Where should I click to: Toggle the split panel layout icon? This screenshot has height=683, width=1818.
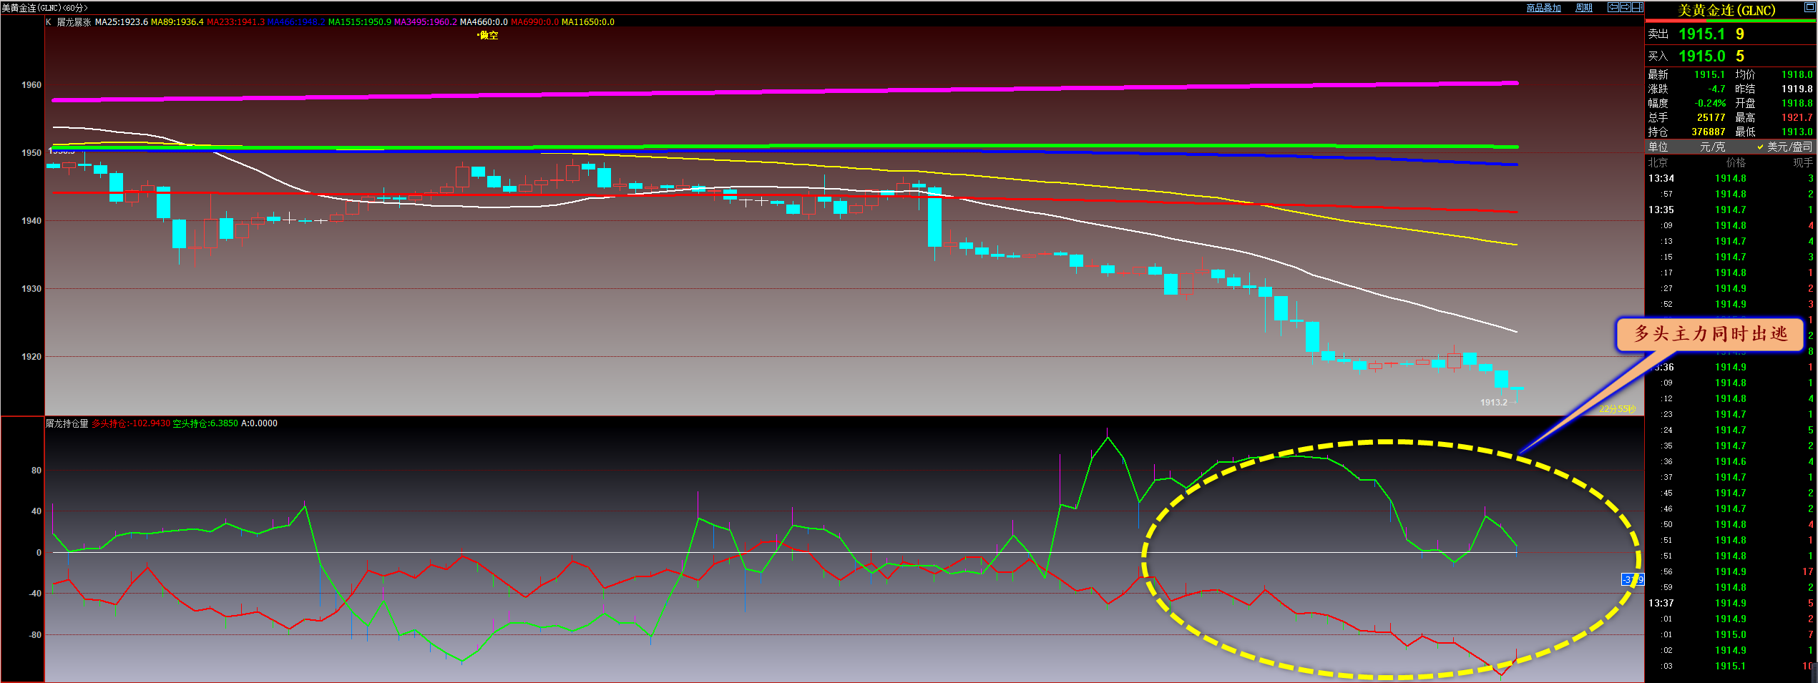1636,8
